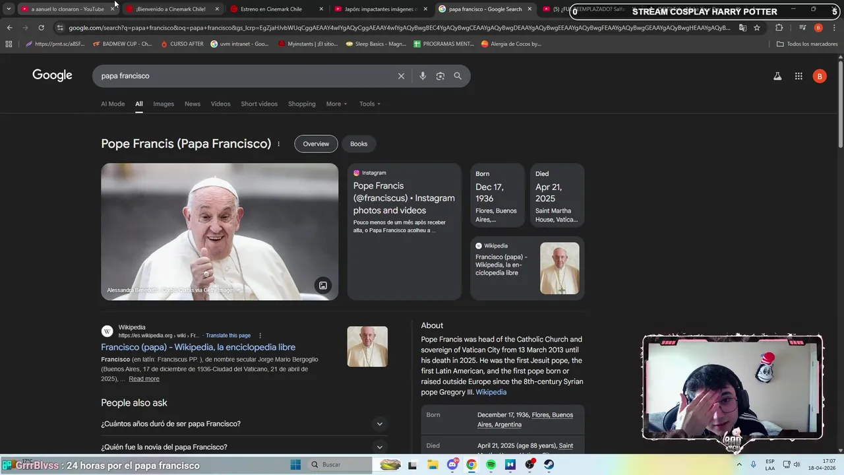The height and width of the screenshot is (475, 844).
Task: Close the 'papa francisco - Google Search' tab
Action: pyautogui.click(x=529, y=9)
